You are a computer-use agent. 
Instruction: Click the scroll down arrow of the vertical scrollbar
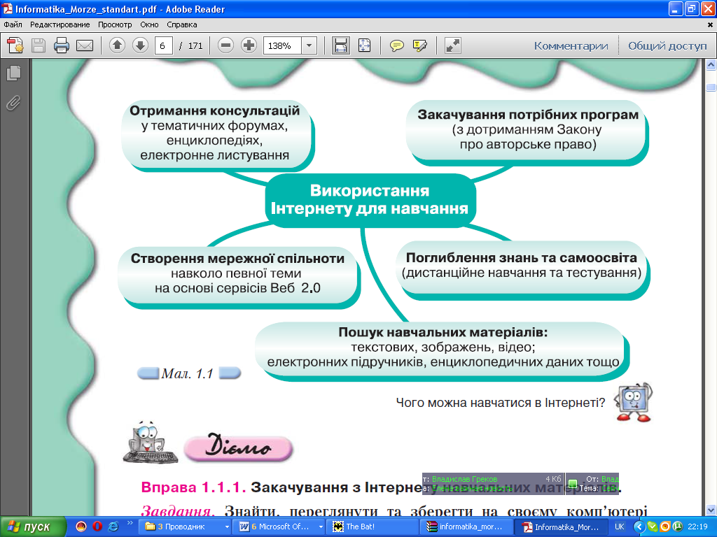pos(711,510)
